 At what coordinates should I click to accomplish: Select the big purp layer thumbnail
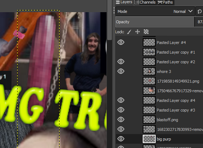pyautogui.click(x=149, y=139)
